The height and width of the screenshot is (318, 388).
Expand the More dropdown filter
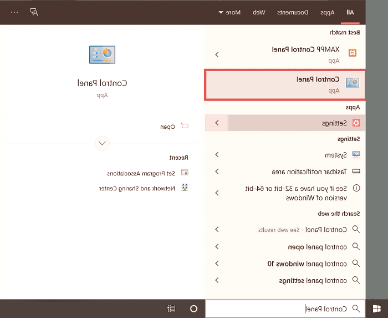[228, 12]
